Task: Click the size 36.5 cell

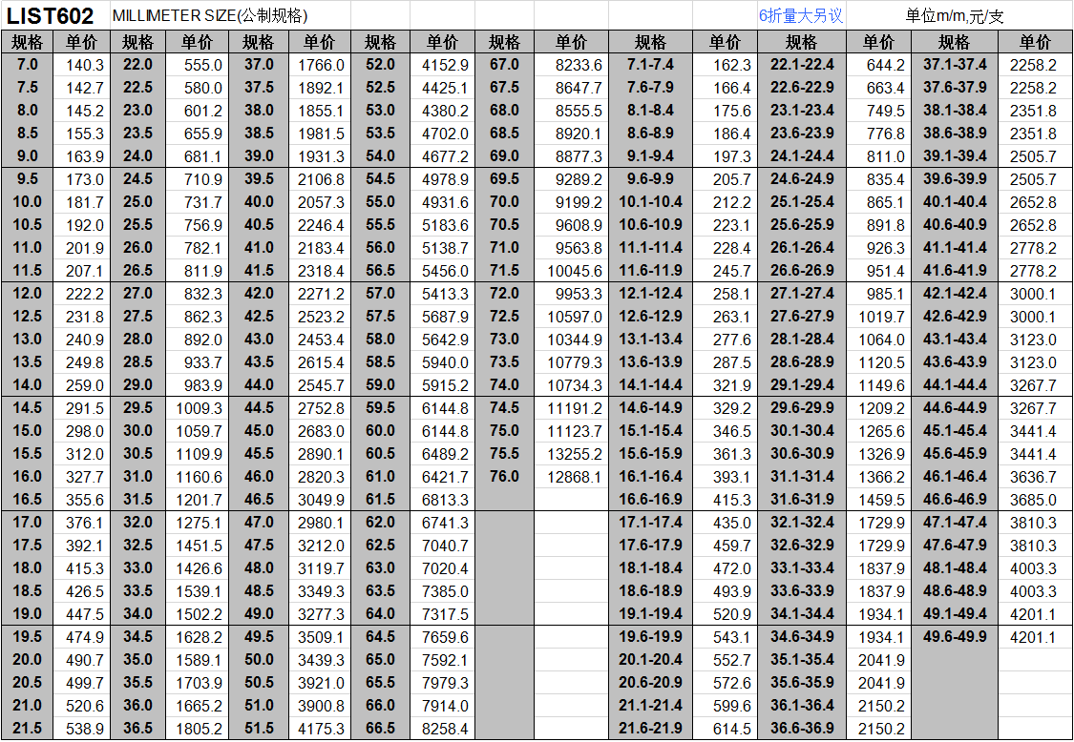Action: [x=137, y=729]
